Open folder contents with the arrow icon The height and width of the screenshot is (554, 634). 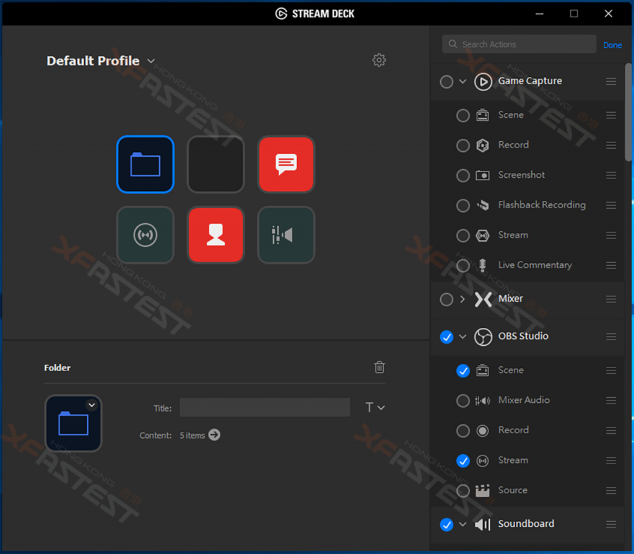pos(214,435)
